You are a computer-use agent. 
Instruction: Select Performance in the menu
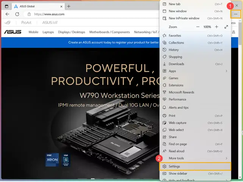[195, 99]
